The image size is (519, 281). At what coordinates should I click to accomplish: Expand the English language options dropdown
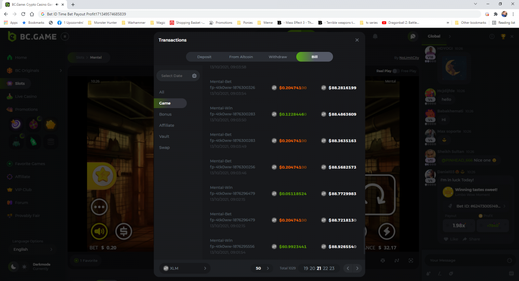tap(33, 249)
